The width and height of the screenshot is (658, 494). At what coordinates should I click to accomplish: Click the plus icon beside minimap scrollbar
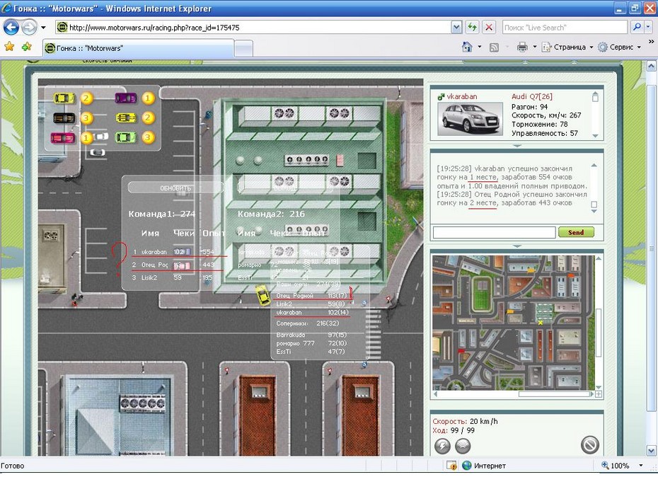click(x=599, y=394)
